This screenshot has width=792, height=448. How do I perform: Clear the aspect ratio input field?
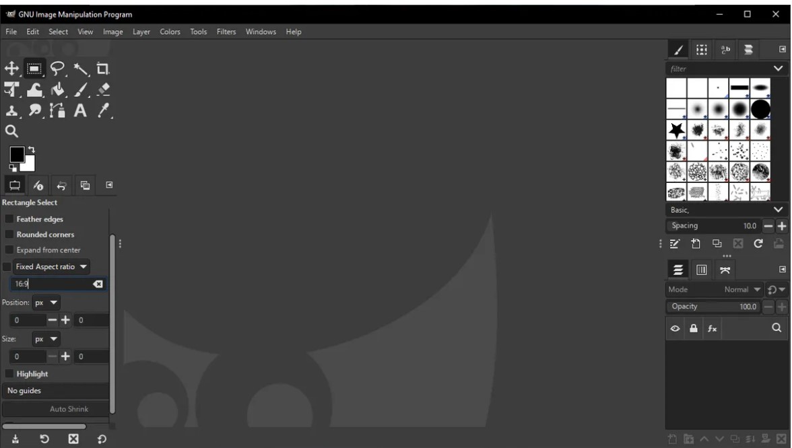[x=98, y=283]
